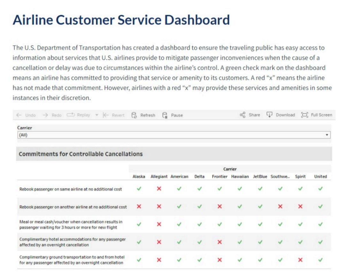Click the Frontier column header
Screen dimensions: 349x272
point(220,177)
